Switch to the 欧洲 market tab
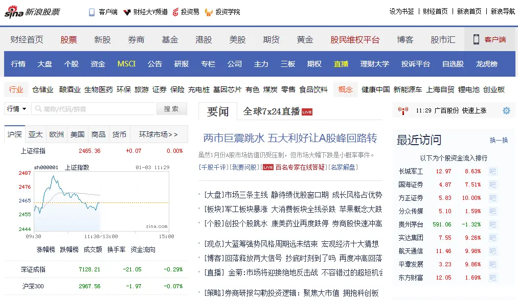The height and width of the screenshot is (300, 518). coord(56,134)
